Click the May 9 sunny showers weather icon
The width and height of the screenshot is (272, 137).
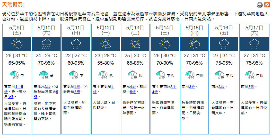coord(17,44)
